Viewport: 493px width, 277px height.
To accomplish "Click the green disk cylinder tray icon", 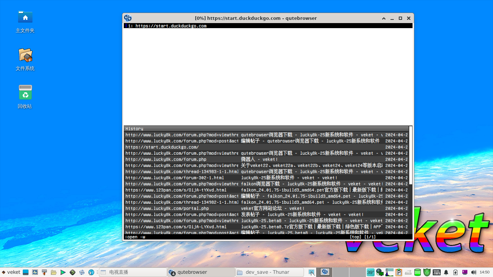I will point(418,272).
